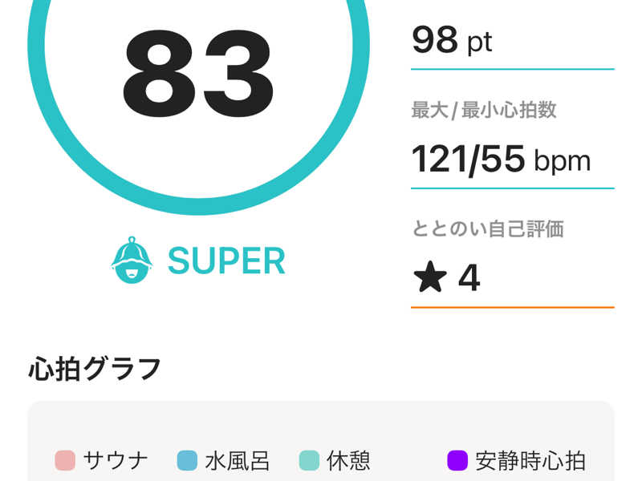642x481 pixels.
Task: Select the サウナ legend label
Action: coord(116,461)
